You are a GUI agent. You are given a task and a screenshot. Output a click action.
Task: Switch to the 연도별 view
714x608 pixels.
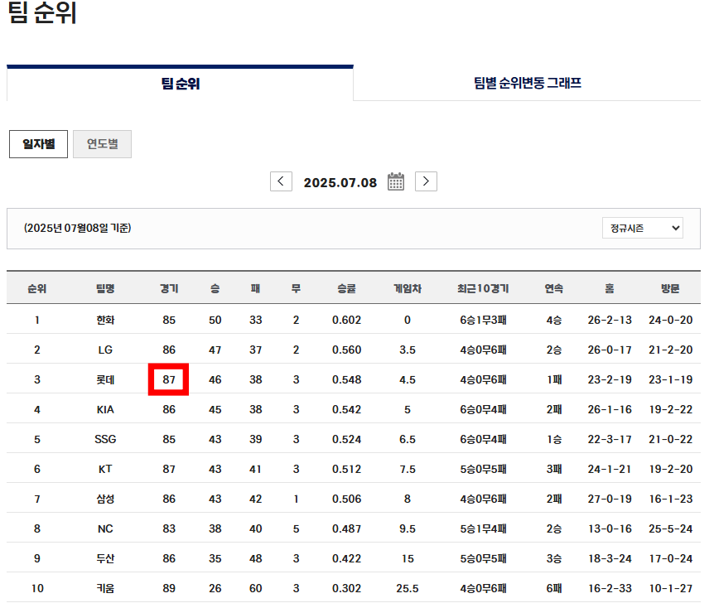coord(102,142)
